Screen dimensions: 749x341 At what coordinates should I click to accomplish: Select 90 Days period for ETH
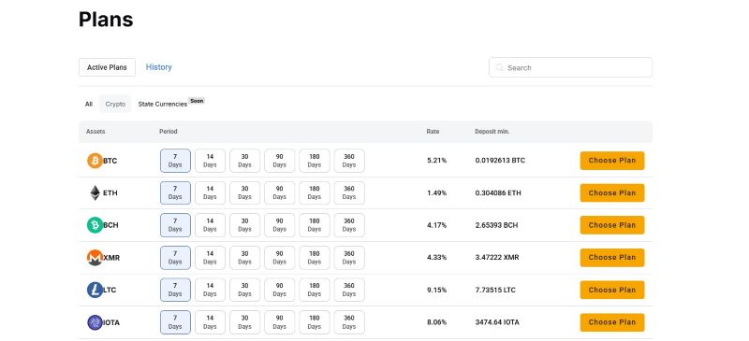(279, 192)
